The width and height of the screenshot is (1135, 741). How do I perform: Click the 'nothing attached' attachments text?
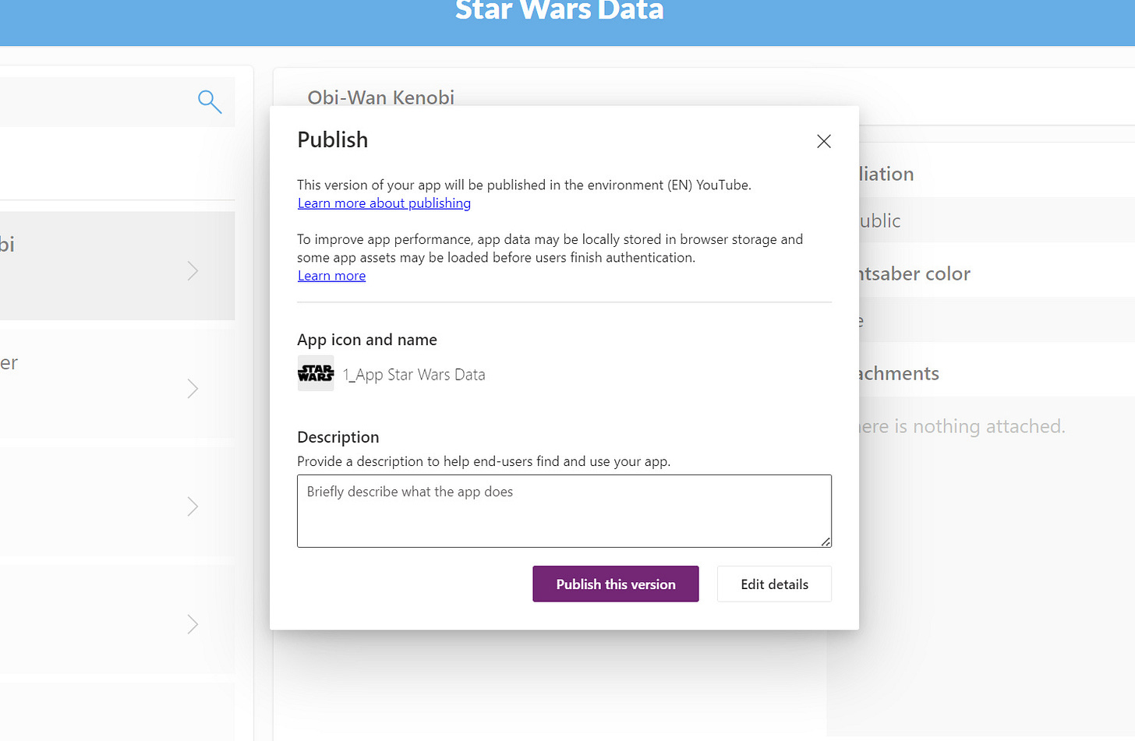[962, 426]
